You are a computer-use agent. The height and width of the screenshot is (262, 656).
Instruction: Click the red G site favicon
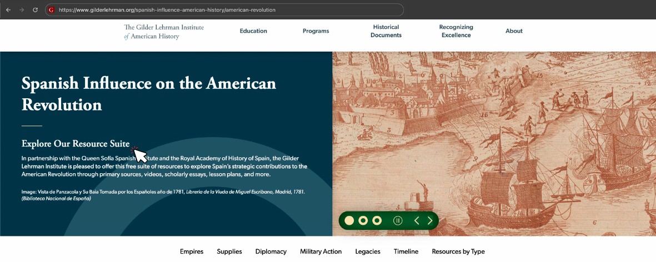[x=52, y=9]
